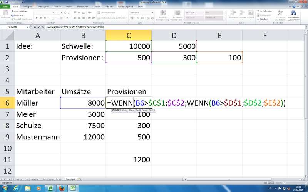308x192 pixels.
Task: Switch to the Datum und Uhrzeit sheet tab
Action: click(52, 179)
